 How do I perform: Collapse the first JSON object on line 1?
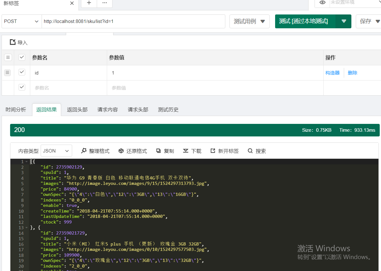[26, 161]
